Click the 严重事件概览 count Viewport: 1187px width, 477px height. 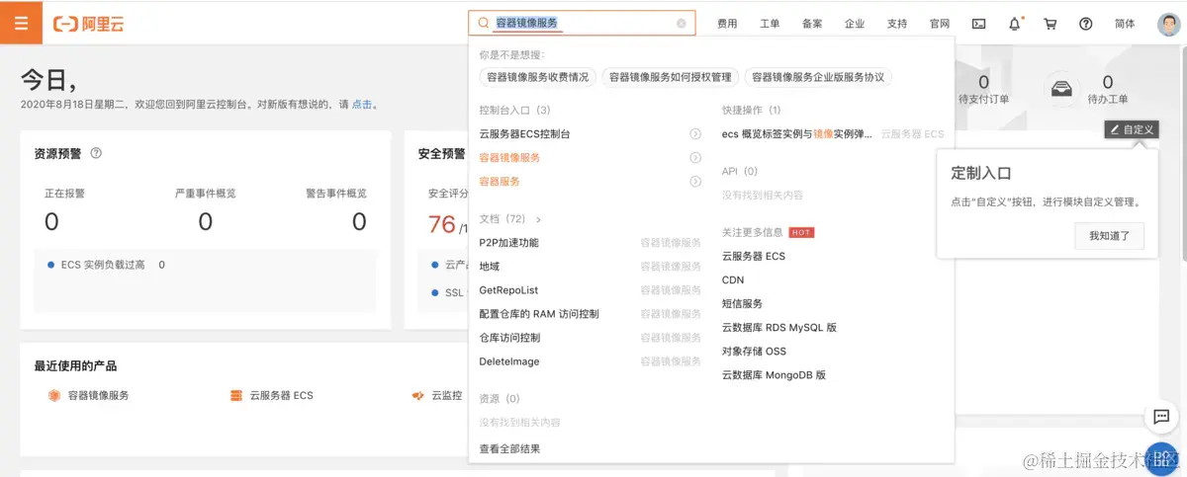[205, 221]
